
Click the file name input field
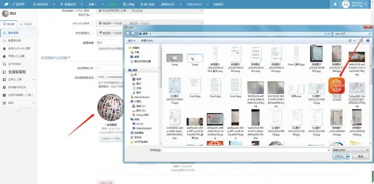[x=246, y=150]
